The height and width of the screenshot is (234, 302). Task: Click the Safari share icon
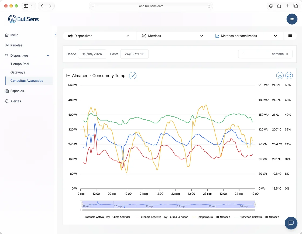click(x=279, y=6)
